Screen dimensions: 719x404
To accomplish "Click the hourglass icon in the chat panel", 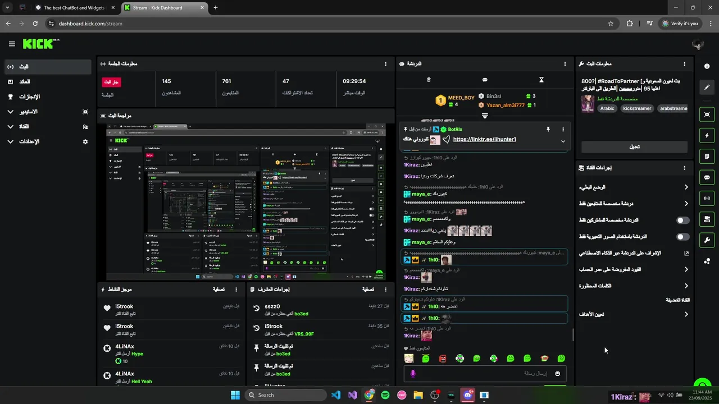I will tap(541, 80).
